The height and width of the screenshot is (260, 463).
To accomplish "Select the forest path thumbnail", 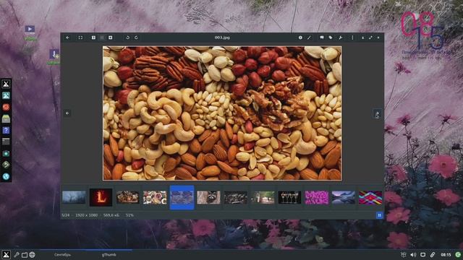I will coord(263,197).
